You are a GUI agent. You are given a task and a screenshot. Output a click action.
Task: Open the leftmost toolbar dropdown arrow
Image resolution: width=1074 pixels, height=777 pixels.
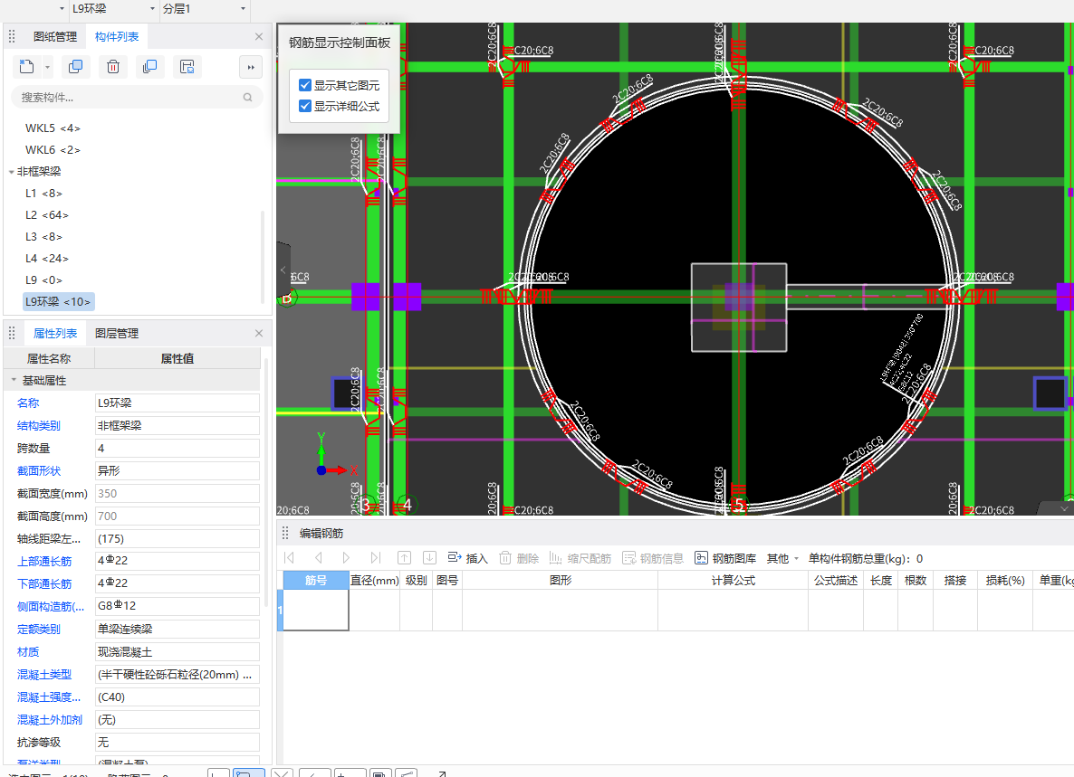pos(62,9)
